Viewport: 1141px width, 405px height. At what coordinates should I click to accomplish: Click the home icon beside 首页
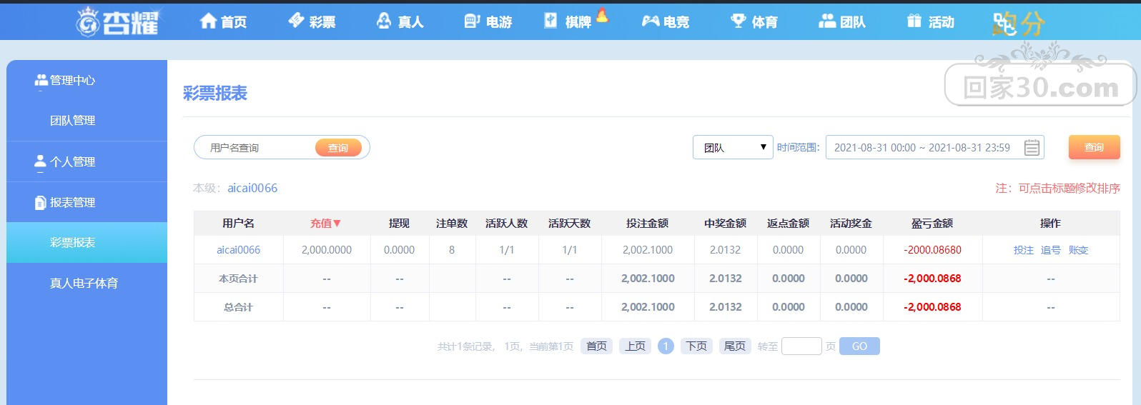point(208,21)
